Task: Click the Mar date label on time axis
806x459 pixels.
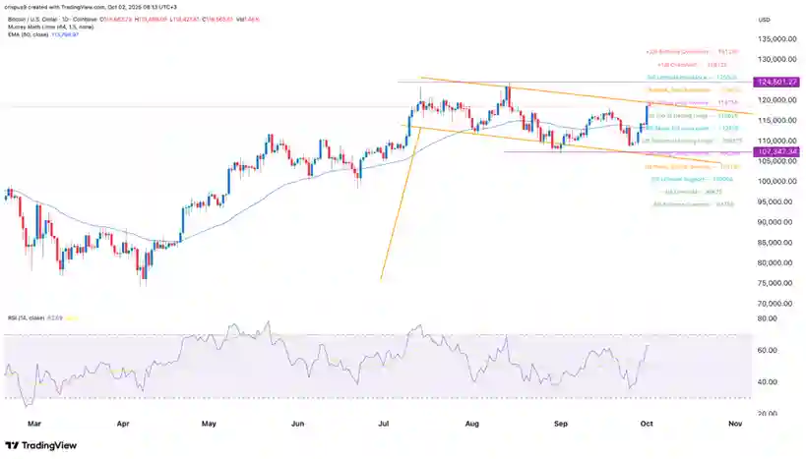Action: (36, 424)
